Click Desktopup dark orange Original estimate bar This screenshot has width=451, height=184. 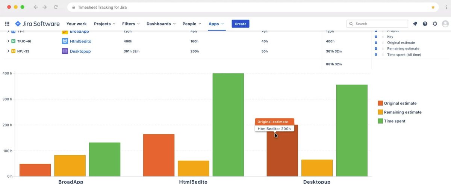click(282, 151)
